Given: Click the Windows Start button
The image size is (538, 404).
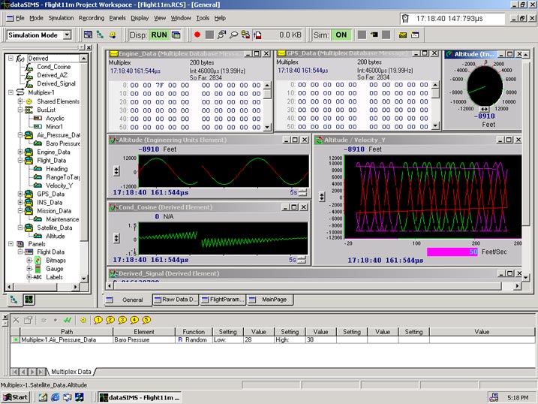Looking at the screenshot, I should [16, 397].
